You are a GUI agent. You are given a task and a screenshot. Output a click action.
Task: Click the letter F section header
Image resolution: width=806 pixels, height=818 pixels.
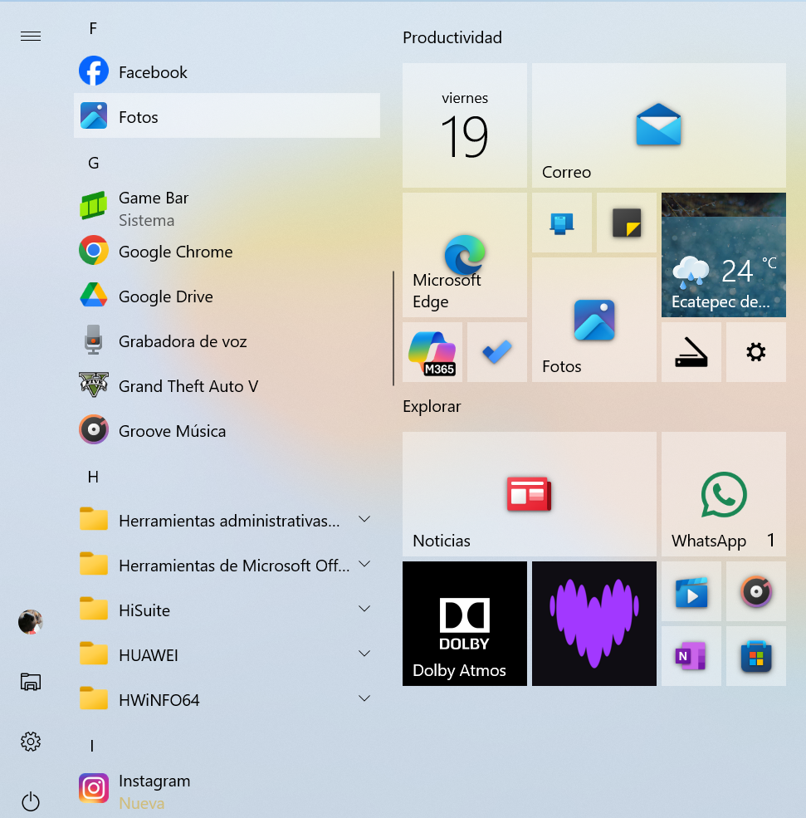pos(93,28)
